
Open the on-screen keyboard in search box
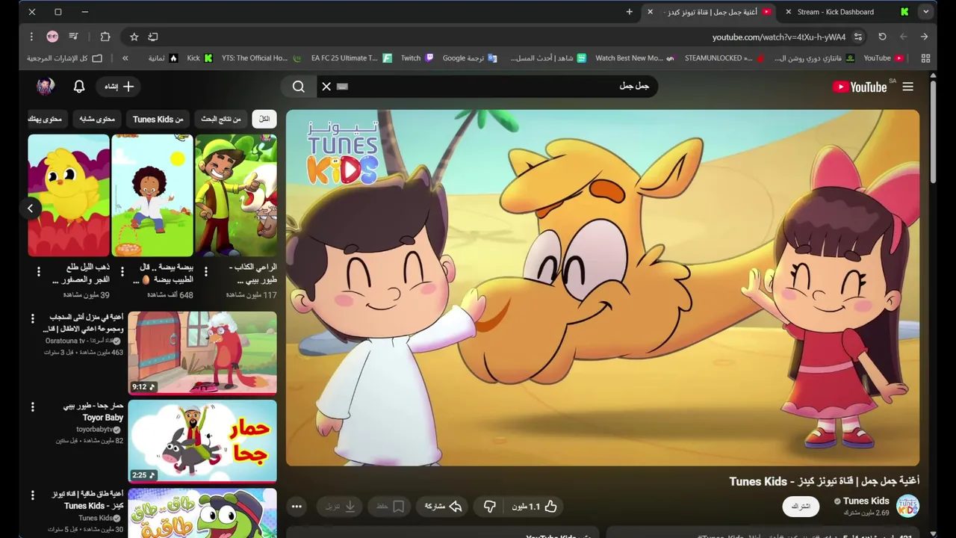[x=343, y=87]
